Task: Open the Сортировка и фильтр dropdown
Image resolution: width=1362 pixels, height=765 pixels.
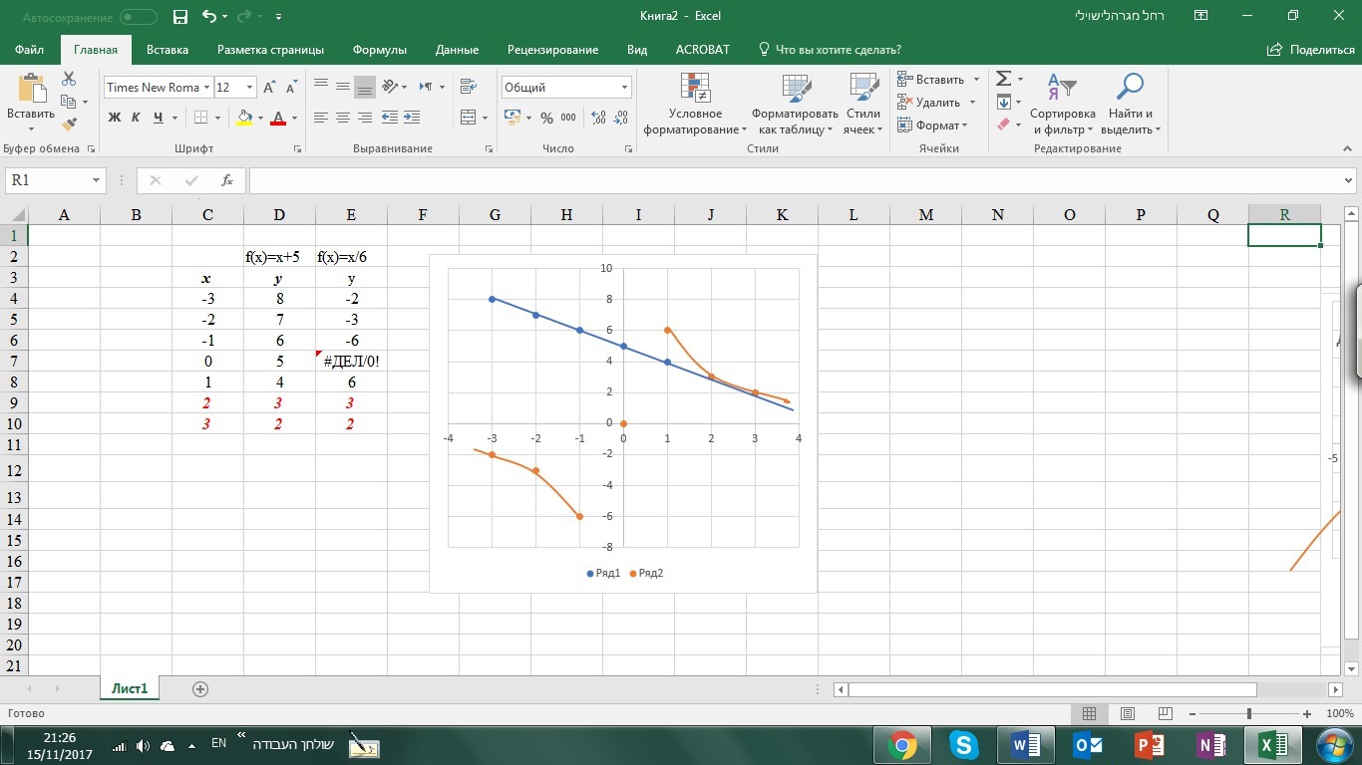Action: pyautogui.click(x=1063, y=105)
